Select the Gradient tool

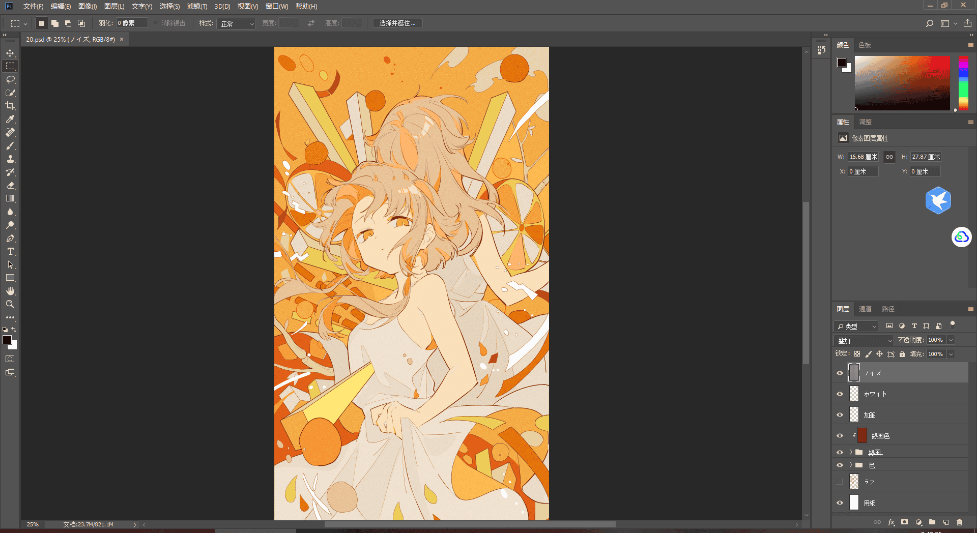point(10,198)
